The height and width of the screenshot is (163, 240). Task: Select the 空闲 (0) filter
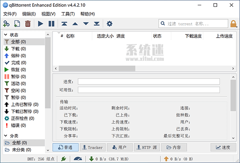coord(24,91)
